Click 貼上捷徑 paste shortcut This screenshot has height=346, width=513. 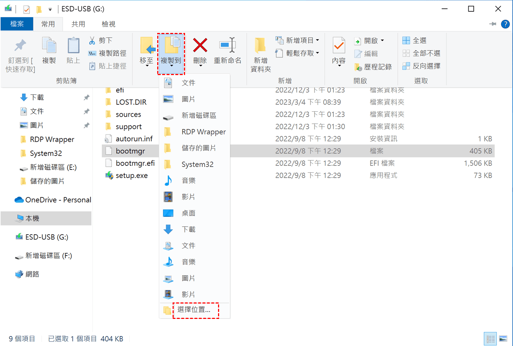point(107,66)
